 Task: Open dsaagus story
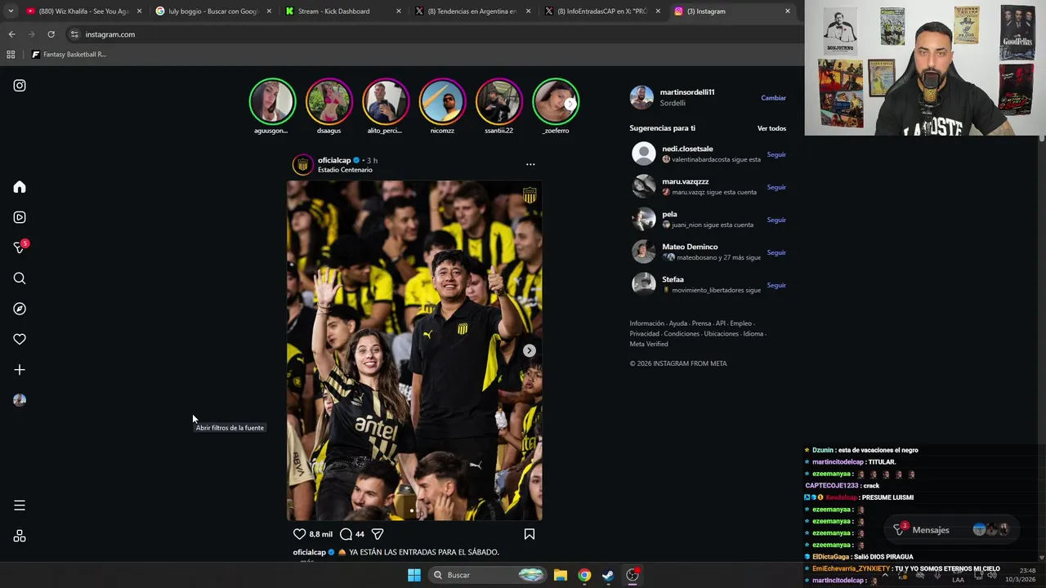coord(329,101)
